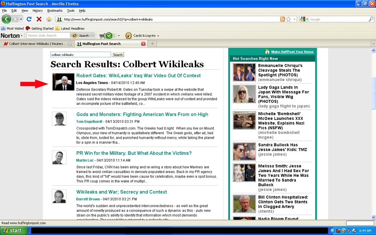Bookmark this page with the star icon
The image size is (376, 235).
point(288,19)
